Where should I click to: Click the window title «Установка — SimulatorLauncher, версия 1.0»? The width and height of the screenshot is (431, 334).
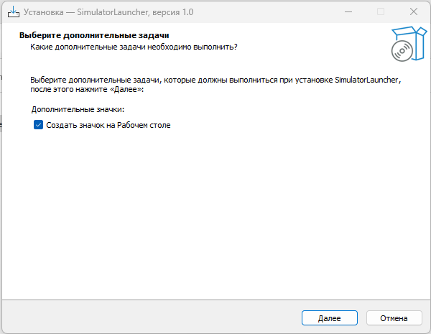click(x=109, y=12)
